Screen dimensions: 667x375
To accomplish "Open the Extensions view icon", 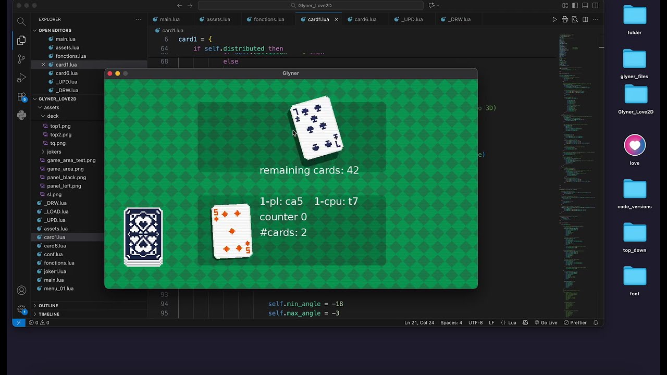I will [x=21, y=97].
